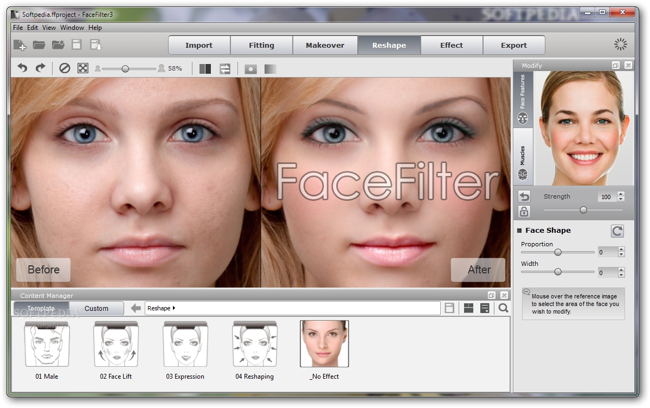The width and height of the screenshot is (650, 408).
Task: Open the Window menu
Action: pos(72,27)
